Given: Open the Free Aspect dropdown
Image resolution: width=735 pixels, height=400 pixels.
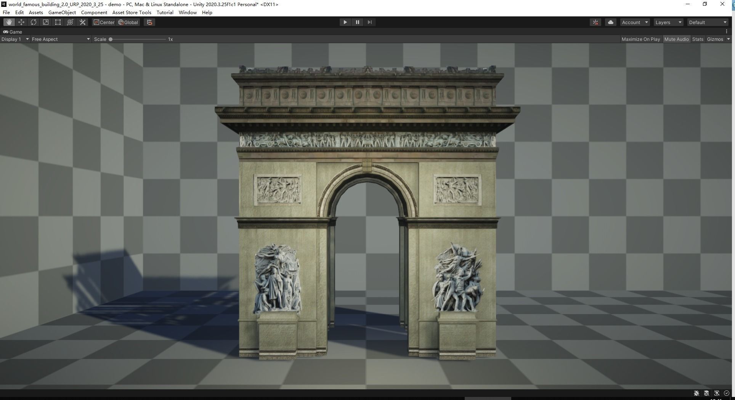Looking at the screenshot, I should pos(61,39).
